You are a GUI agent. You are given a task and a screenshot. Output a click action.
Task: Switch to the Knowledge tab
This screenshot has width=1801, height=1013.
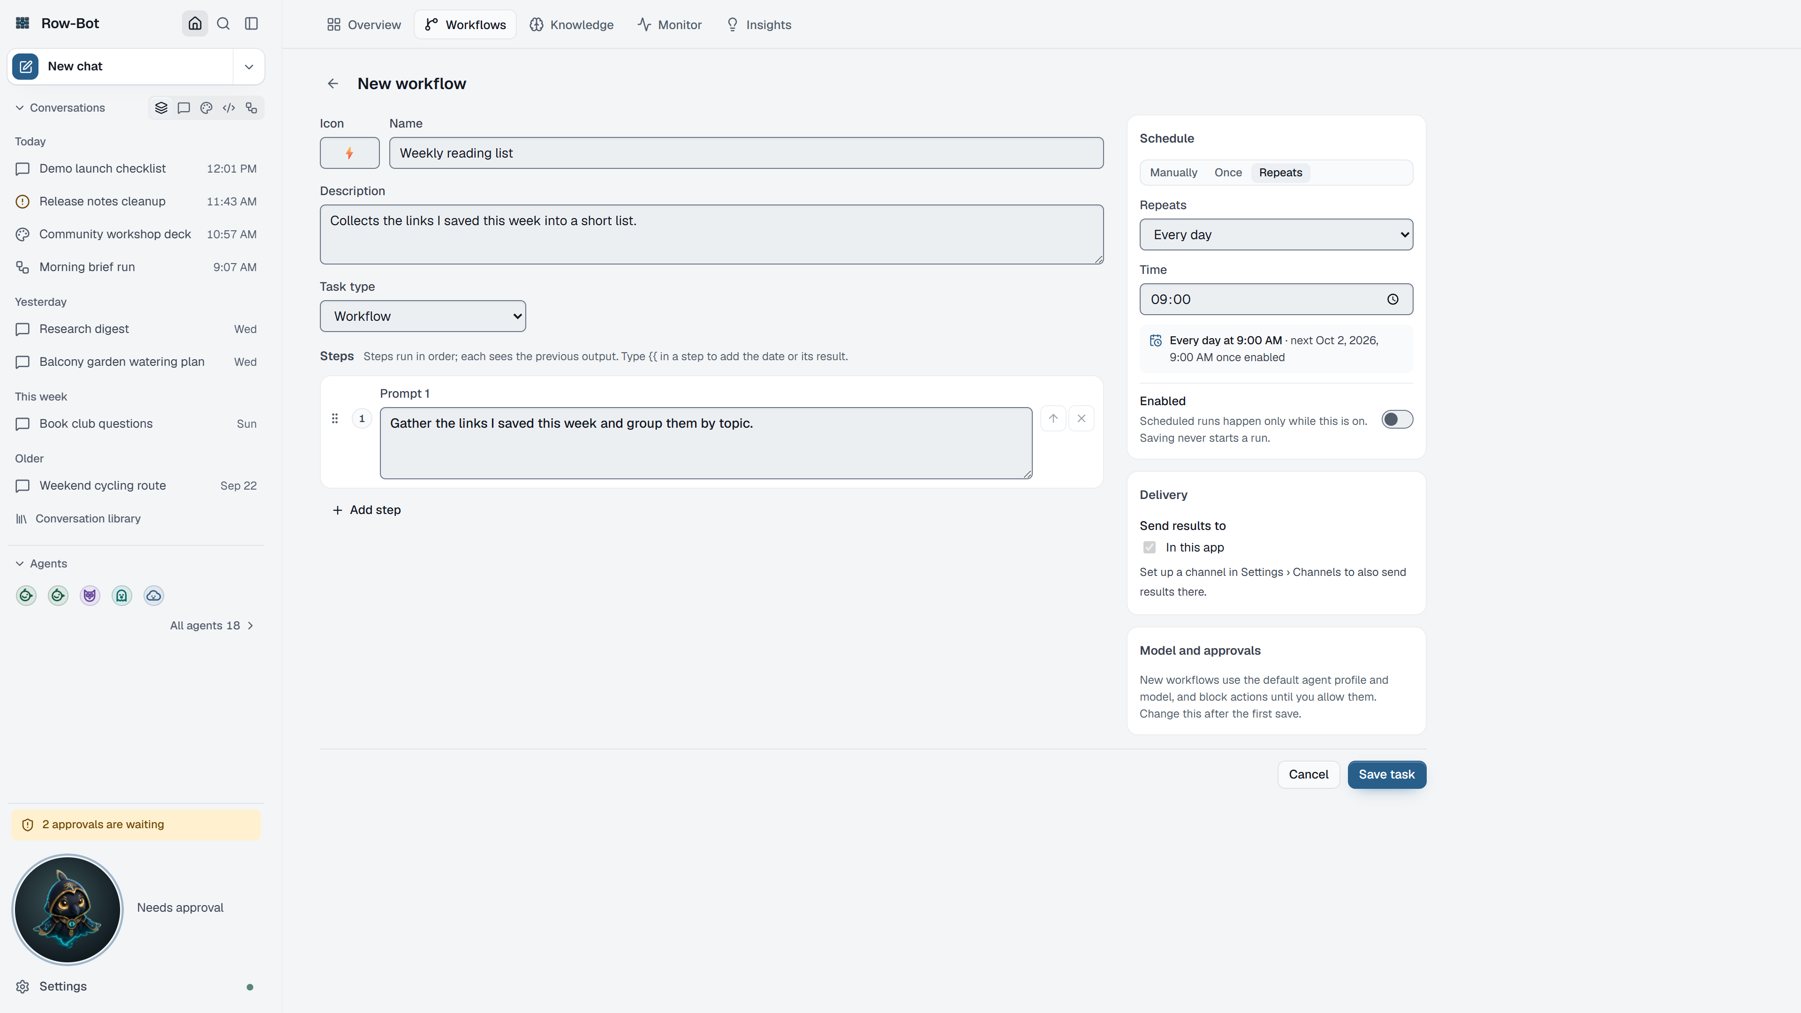571,24
